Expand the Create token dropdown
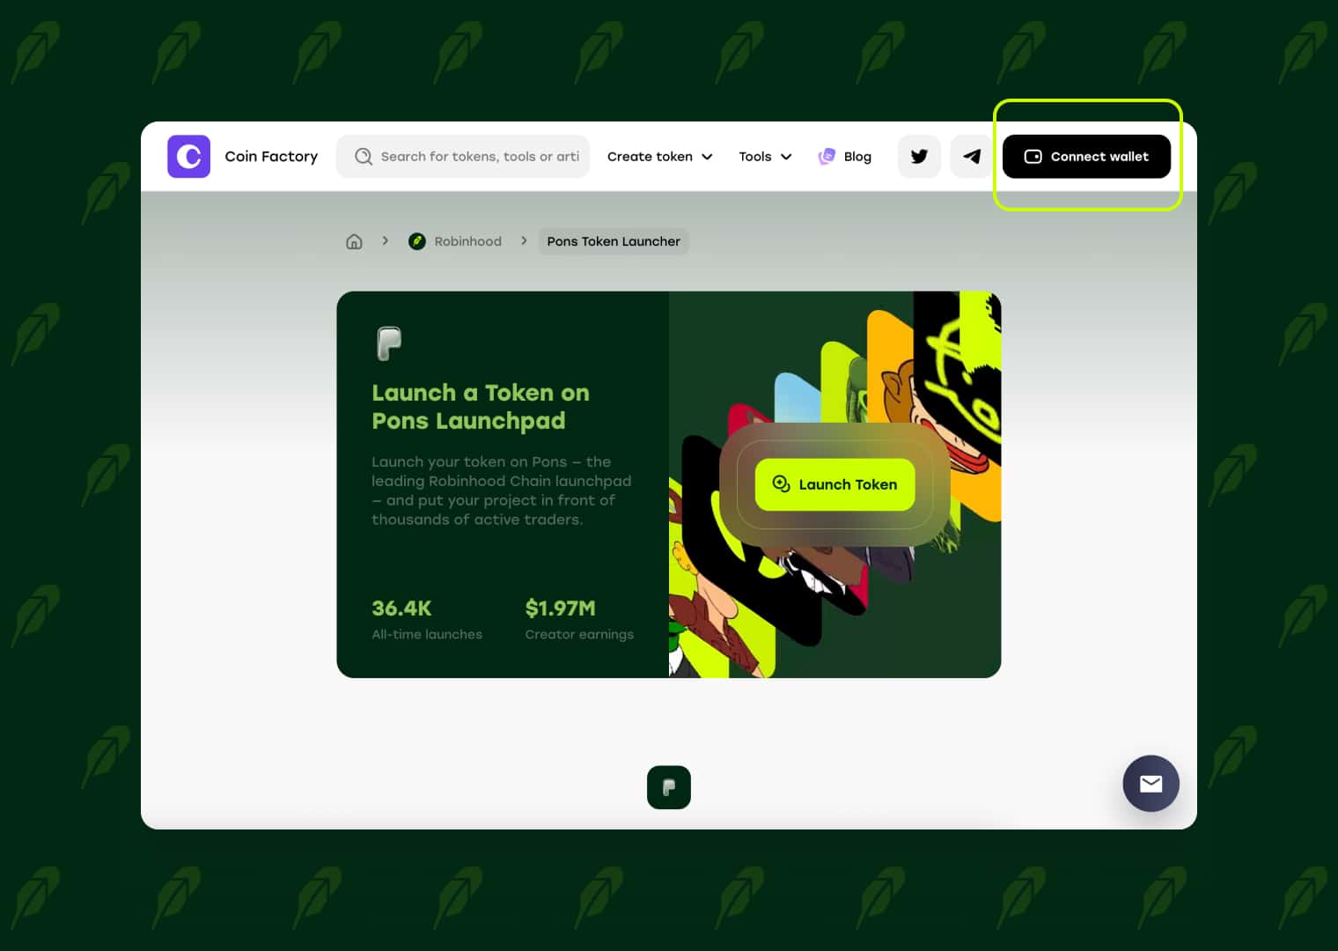The image size is (1338, 951). 659,157
